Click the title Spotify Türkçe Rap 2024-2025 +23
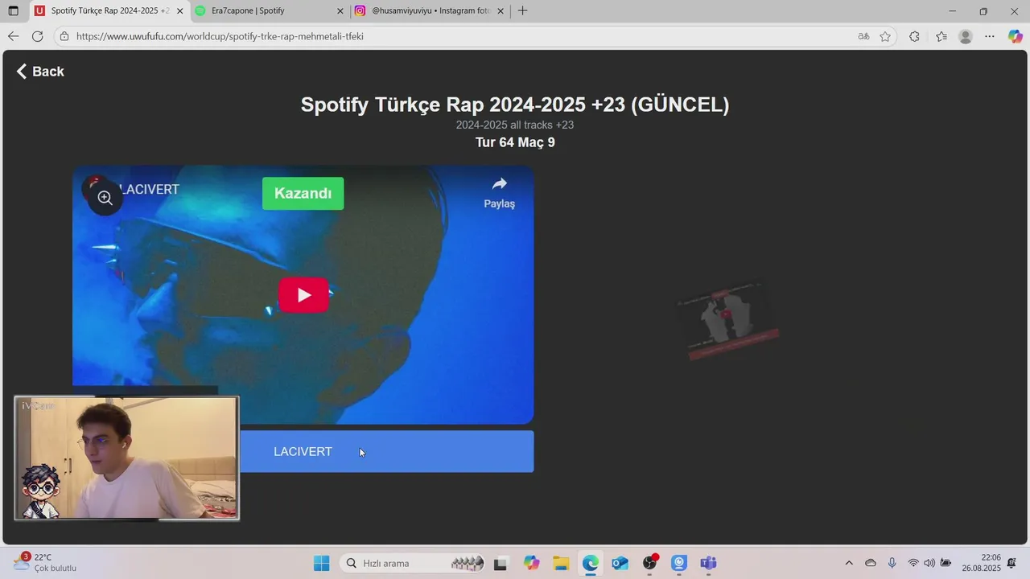1030x579 pixels. (x=515, y=105)
